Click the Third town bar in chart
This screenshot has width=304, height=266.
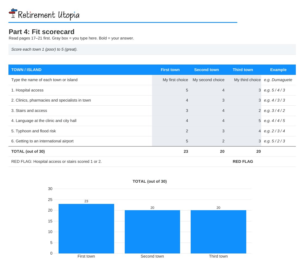click(218, 232)
